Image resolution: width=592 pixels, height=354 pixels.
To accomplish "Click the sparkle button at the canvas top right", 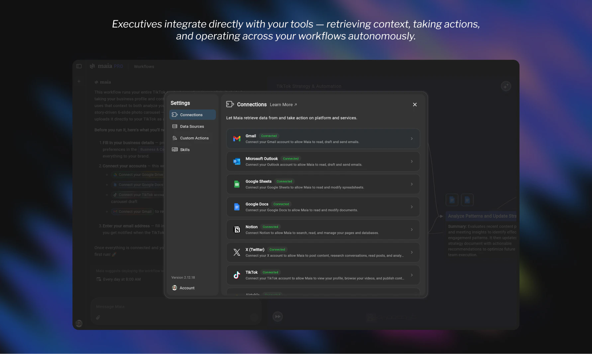I will (x=506, y=86).
